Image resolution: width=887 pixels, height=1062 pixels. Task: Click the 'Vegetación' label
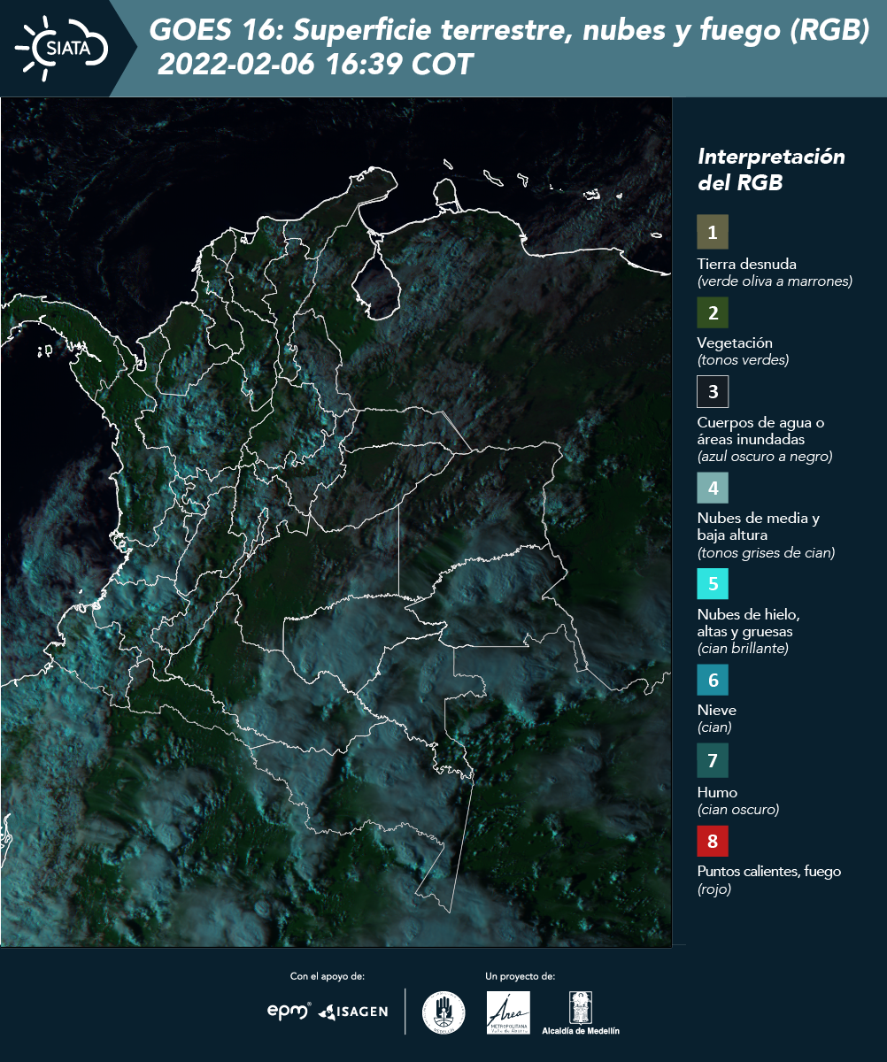pyautogui.click(x=735, y=342)
